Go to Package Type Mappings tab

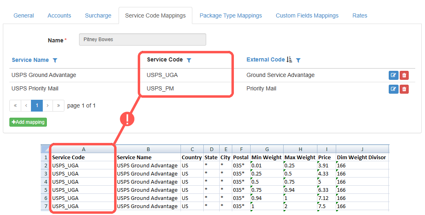click(231, 16)
